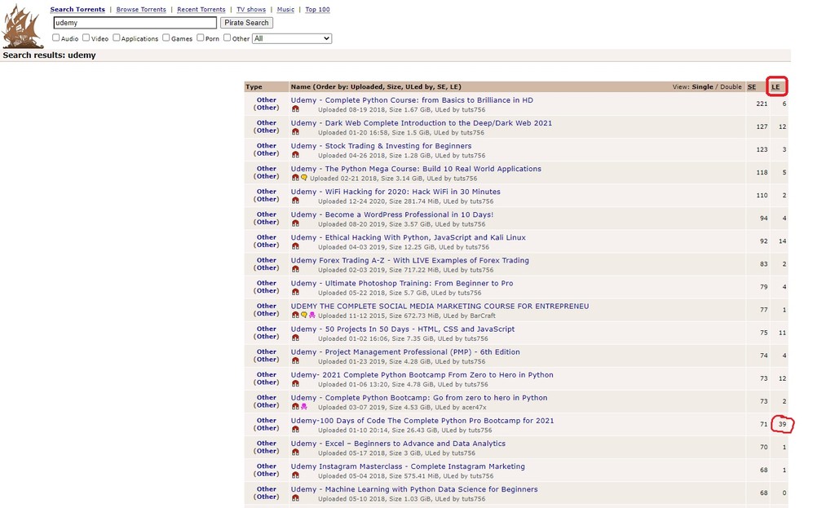Screen dimensions: 835x508
Task: Click the Pirate Search button
Action: tap(246, 23)
